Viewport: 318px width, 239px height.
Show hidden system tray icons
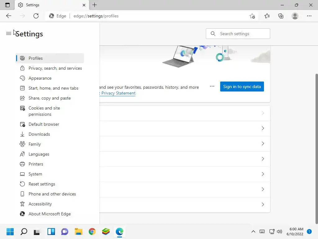[x=253, y=232]
